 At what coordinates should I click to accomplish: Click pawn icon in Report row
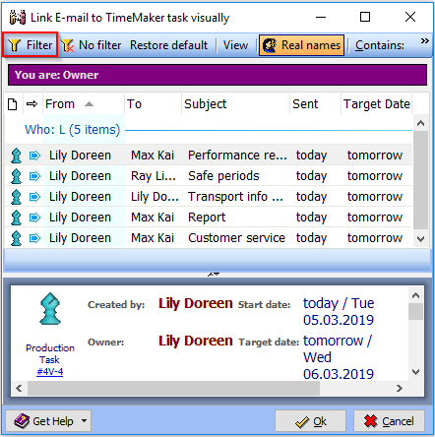tap(16, 218)
